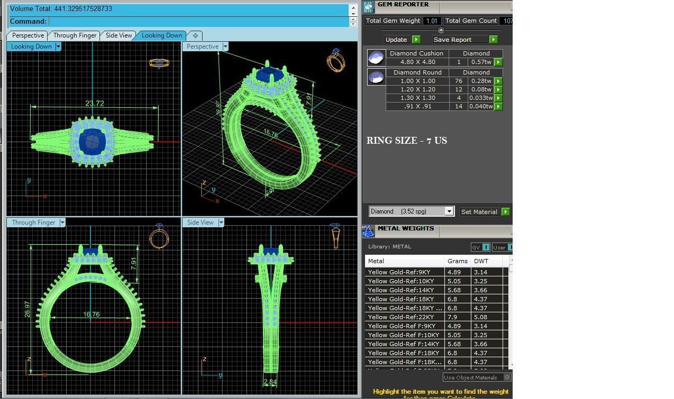Click the Looking Down viewport title label
The width and height of the screenshot is (674, 399).
(31, 47)
